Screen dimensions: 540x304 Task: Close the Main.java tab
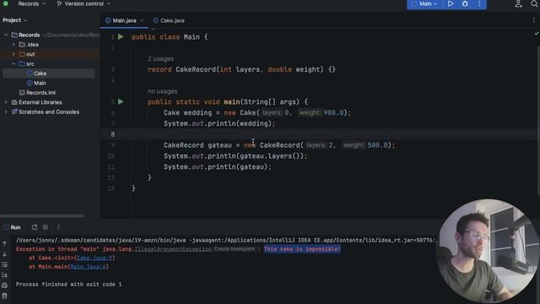pyautogui.click(x=142, y=20)
